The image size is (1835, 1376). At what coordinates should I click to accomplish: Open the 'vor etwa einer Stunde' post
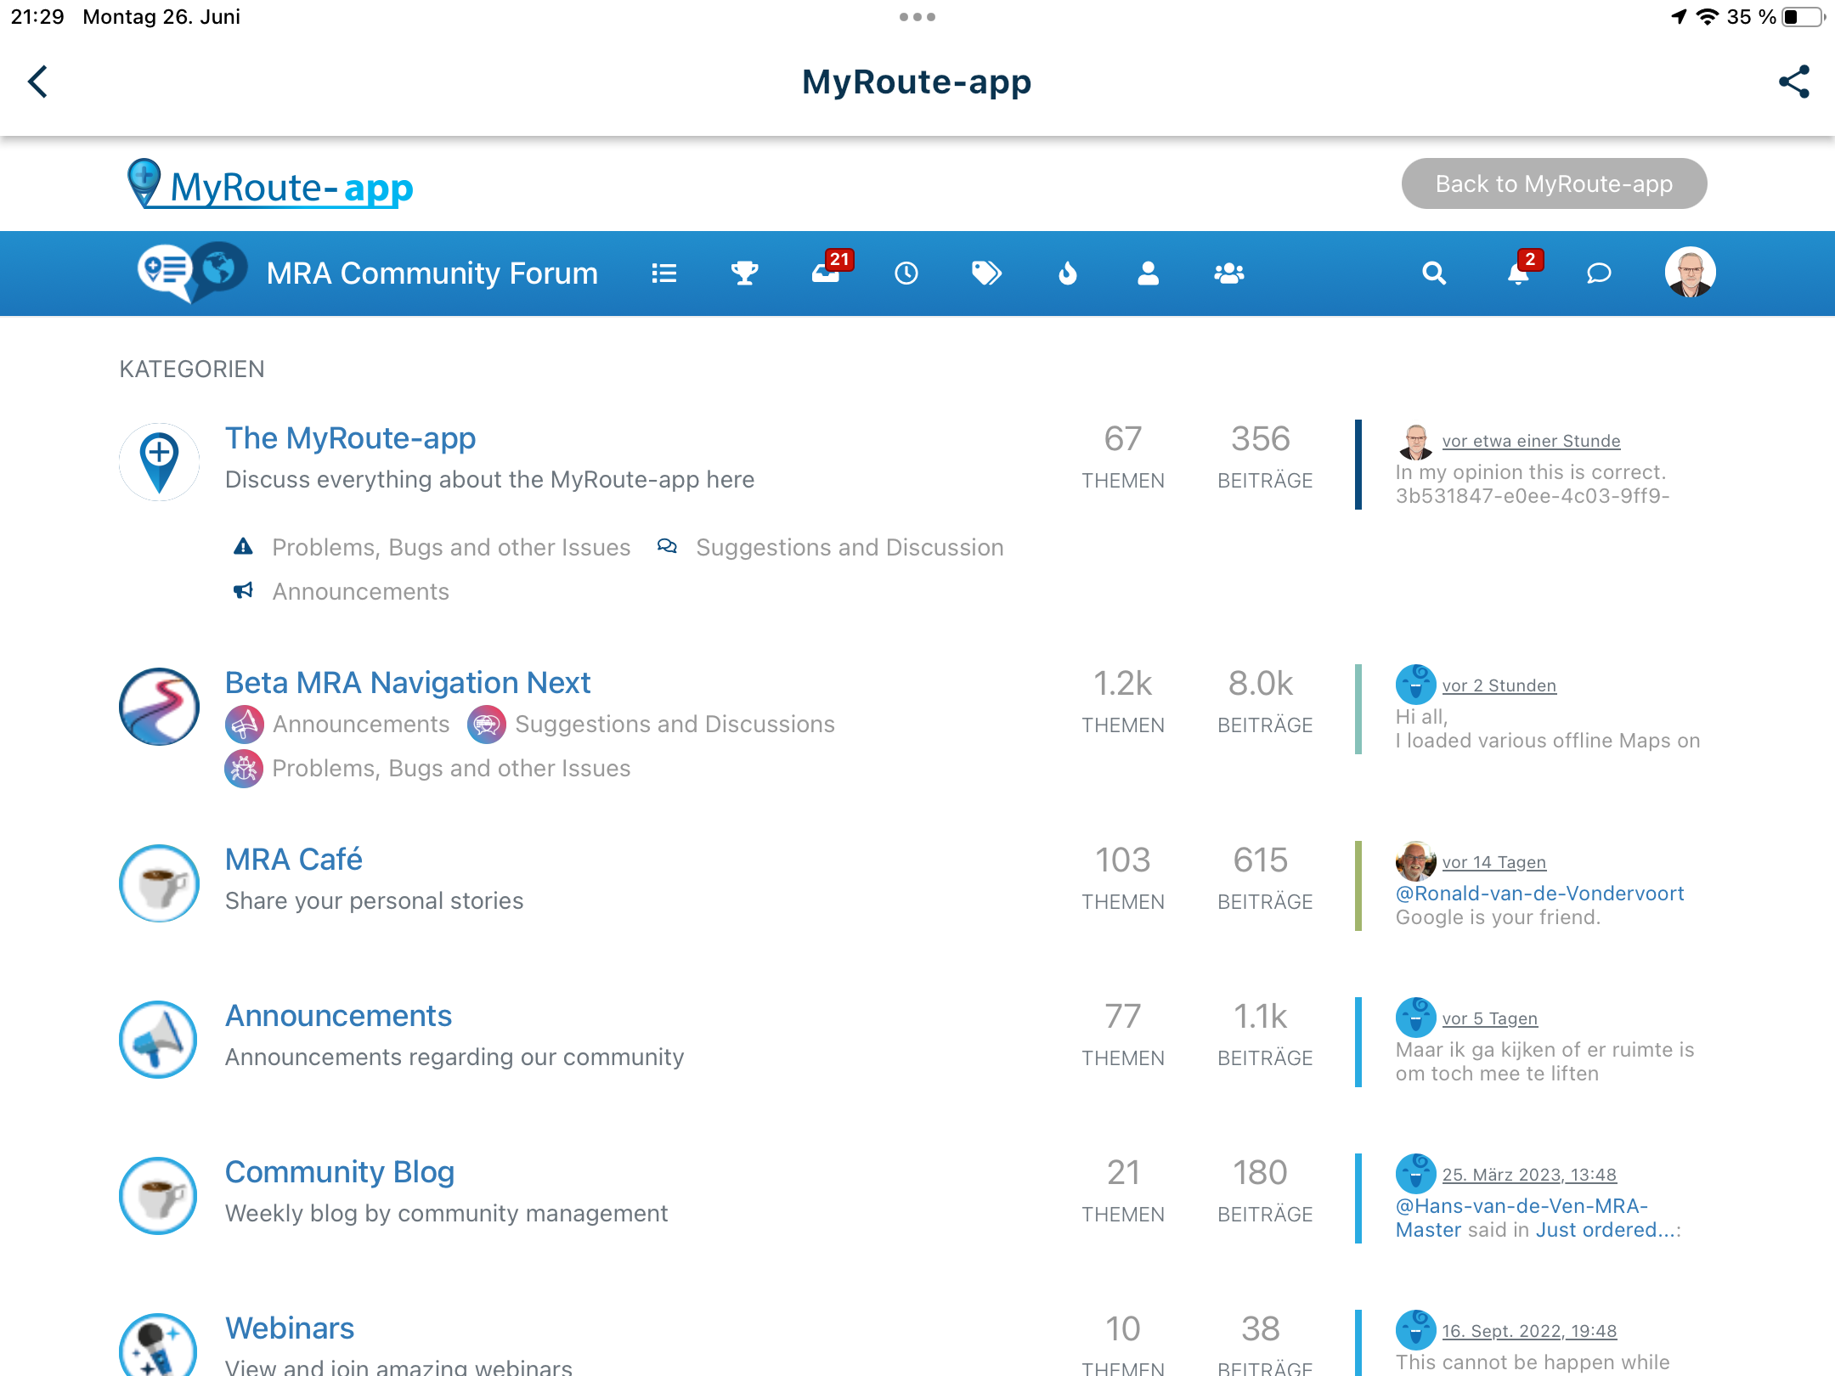(1531, 441)
